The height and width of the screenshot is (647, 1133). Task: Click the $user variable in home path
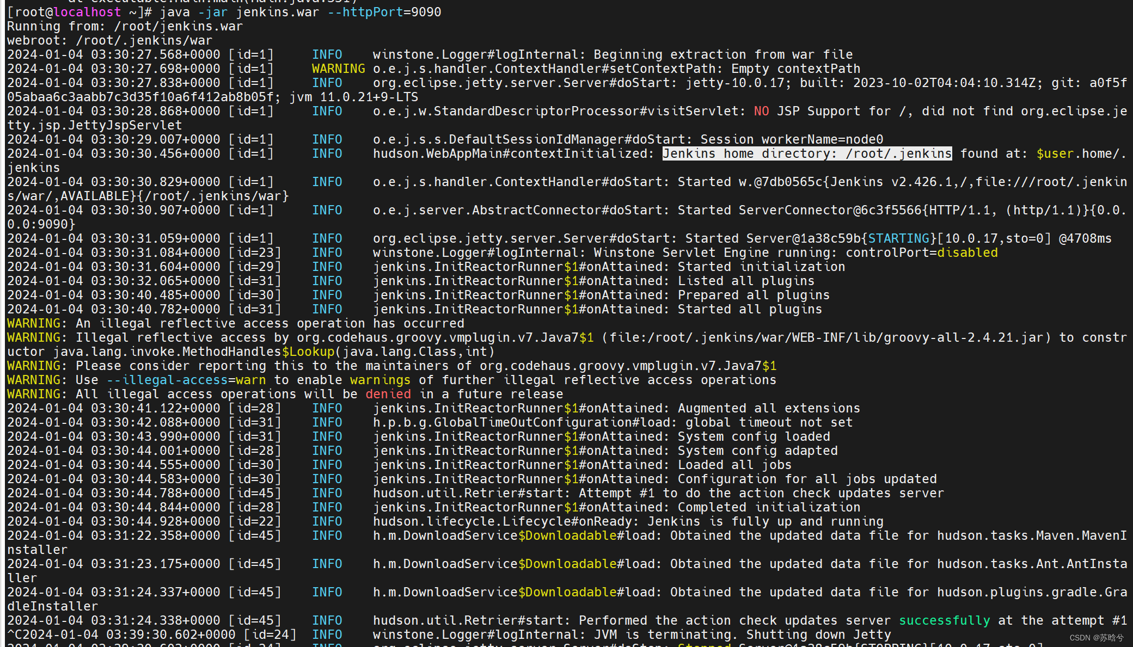(1055, 153)
